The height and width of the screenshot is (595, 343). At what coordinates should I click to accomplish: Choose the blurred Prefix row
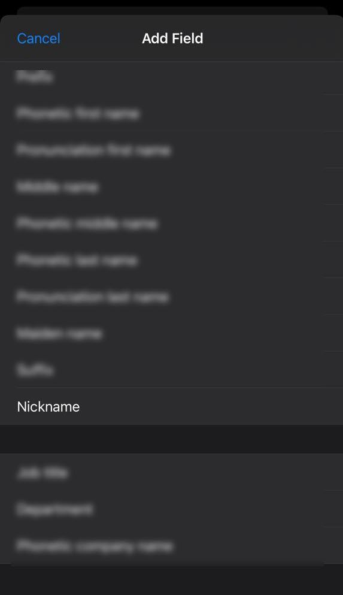coord(171,77)
